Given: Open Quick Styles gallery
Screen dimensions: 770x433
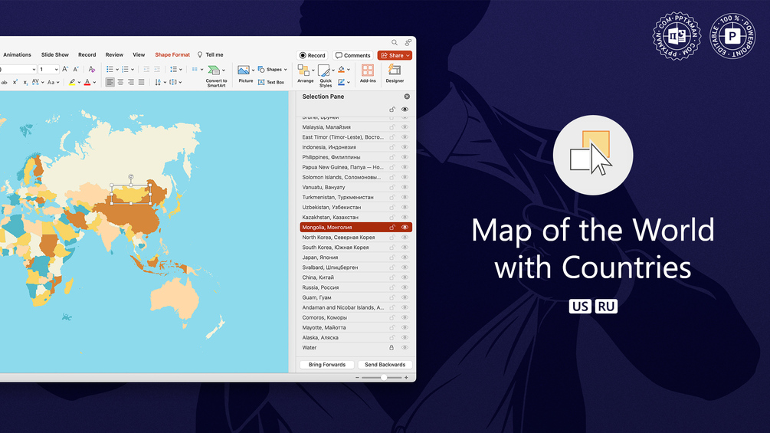Looking at the screenshot, I should pos(324,71).
